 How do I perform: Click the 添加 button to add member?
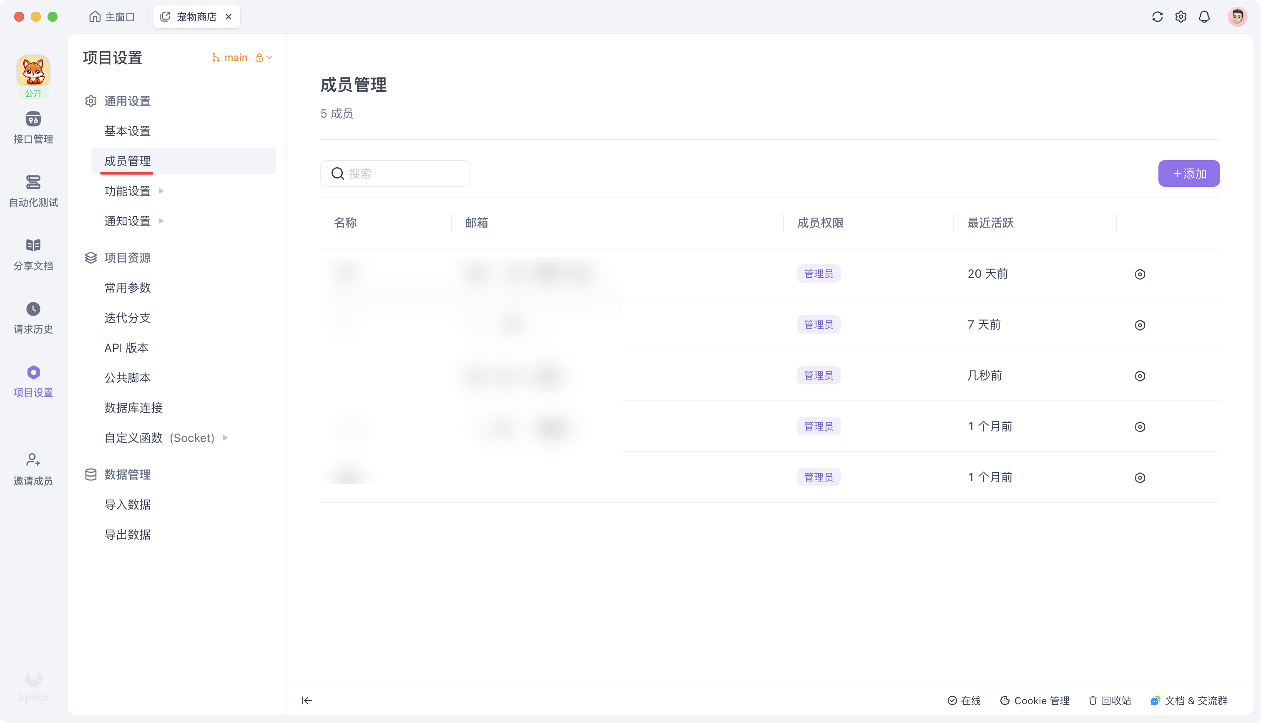(x=1188, y=173)
